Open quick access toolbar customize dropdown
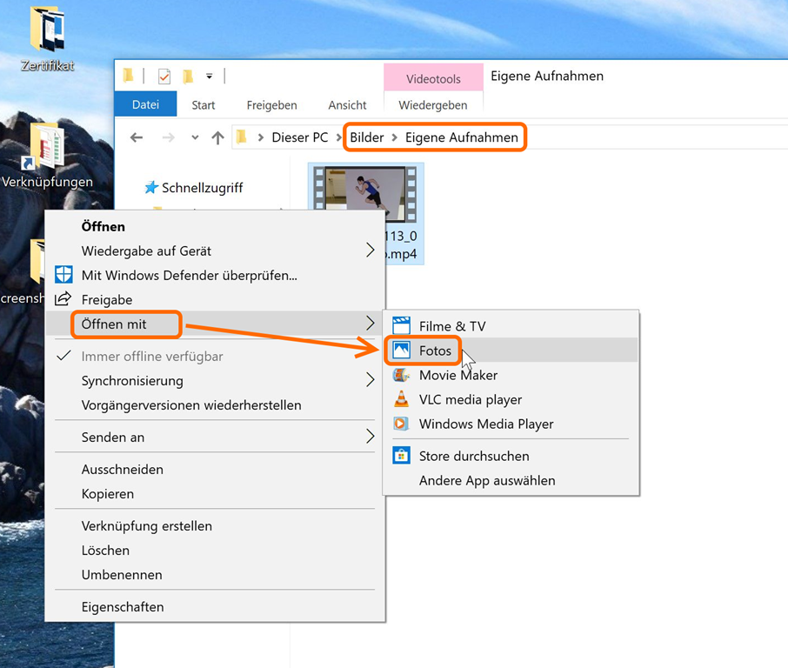 209,77
